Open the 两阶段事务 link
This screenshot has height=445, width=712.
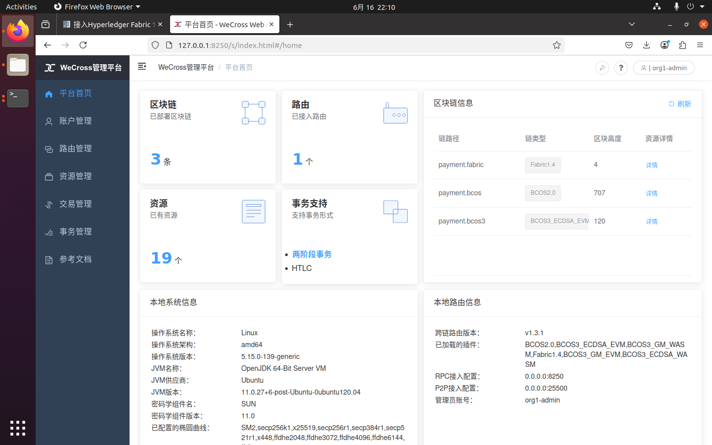(x=312, y=254)
